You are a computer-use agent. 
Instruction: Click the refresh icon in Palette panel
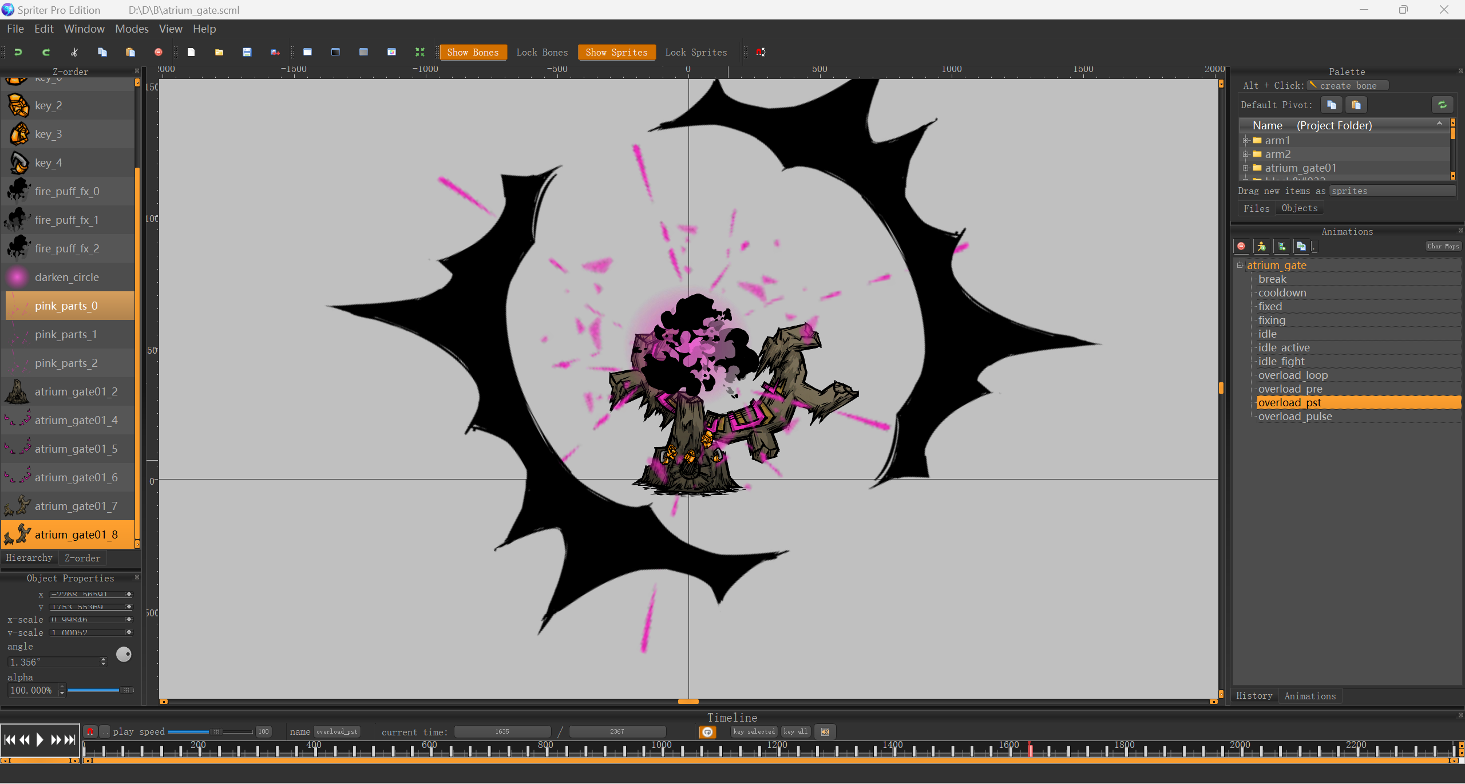pyautogui.click(x=1442, y=105)
